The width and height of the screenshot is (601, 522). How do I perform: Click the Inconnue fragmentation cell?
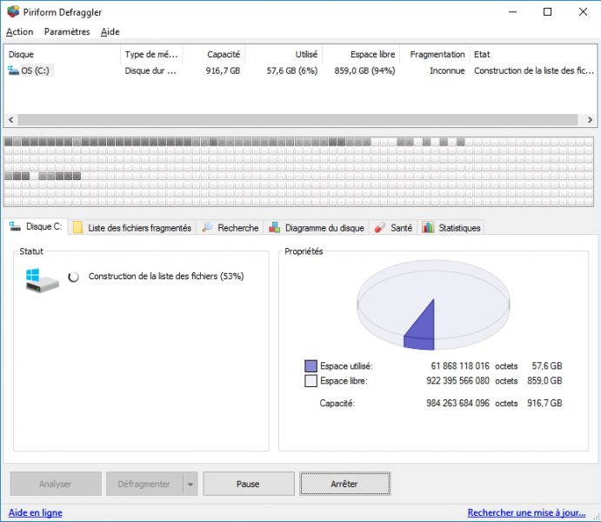[x=447, y=70]
